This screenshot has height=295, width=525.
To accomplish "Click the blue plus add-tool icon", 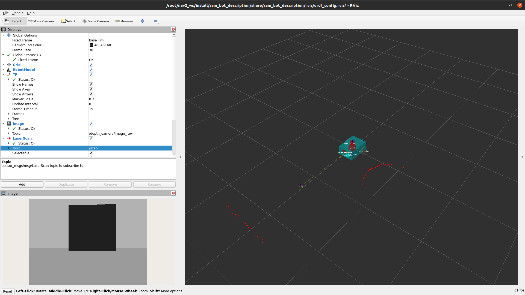I will coord(142,21).
